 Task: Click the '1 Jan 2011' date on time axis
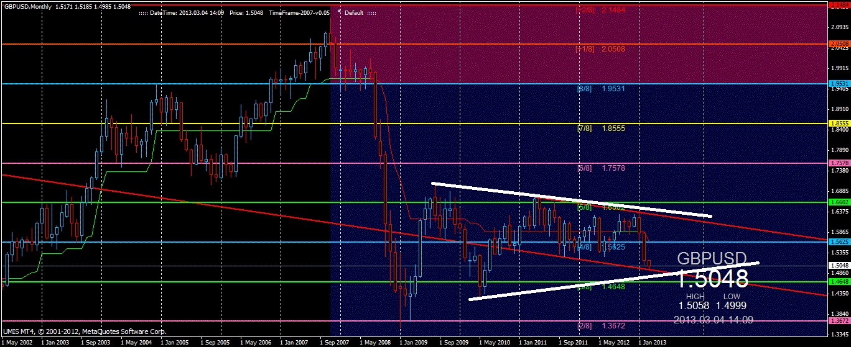532,342
